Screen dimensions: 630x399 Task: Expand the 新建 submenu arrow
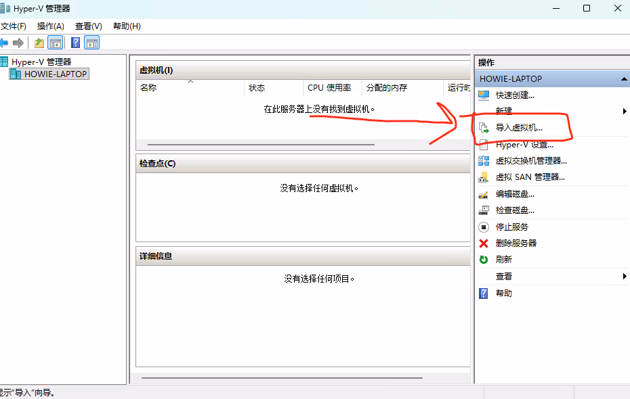tap(624, 111)
